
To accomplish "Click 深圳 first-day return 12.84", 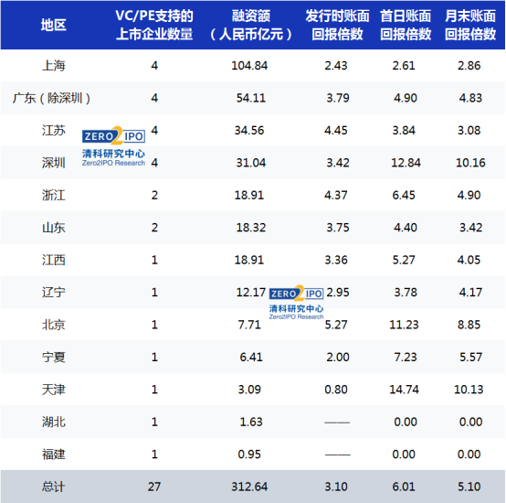I will [406, 163].
